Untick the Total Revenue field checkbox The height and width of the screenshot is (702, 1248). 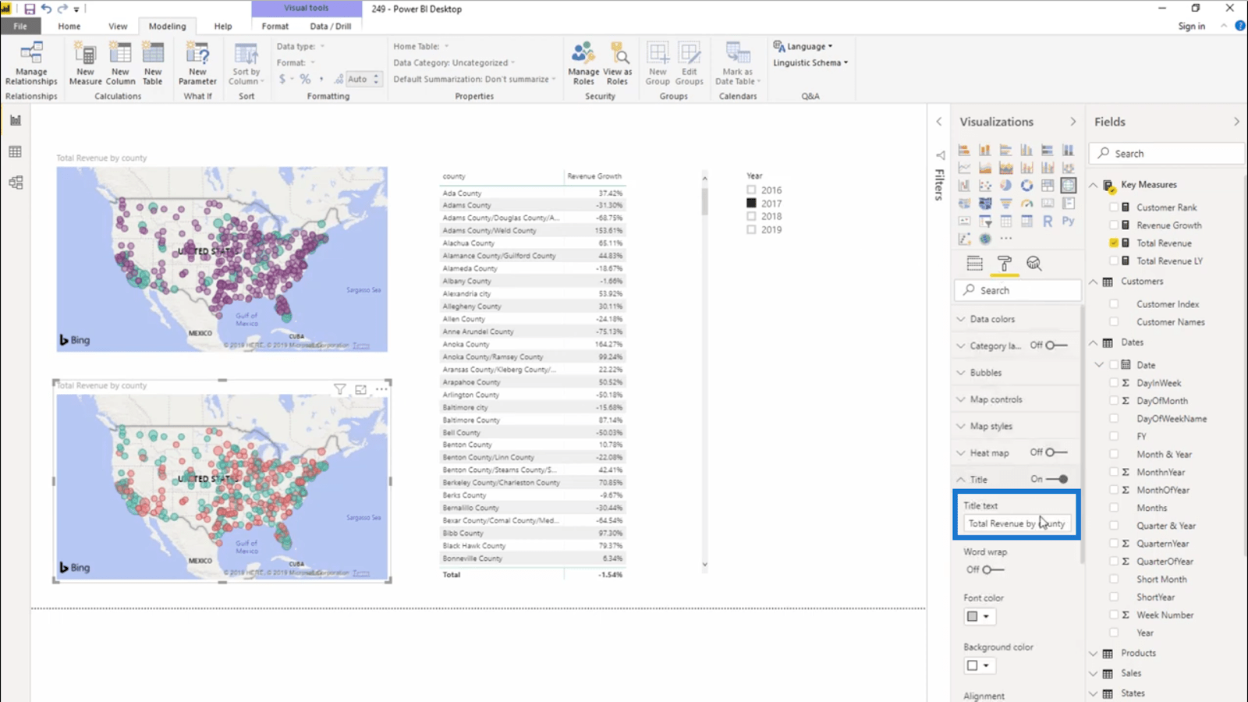click(1114, 243)
